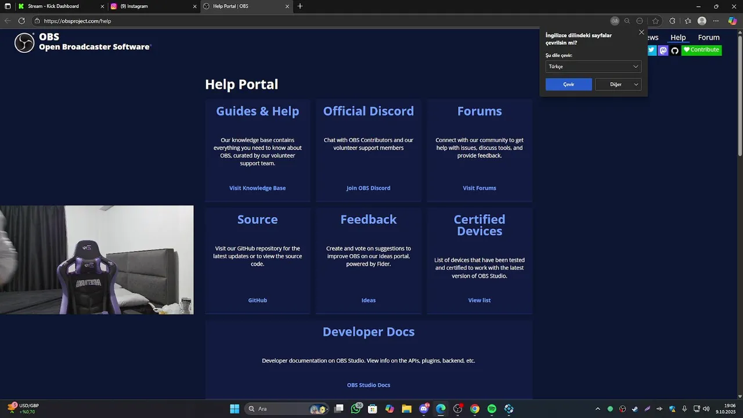Click the webcam video overlay

coord(97,260)
